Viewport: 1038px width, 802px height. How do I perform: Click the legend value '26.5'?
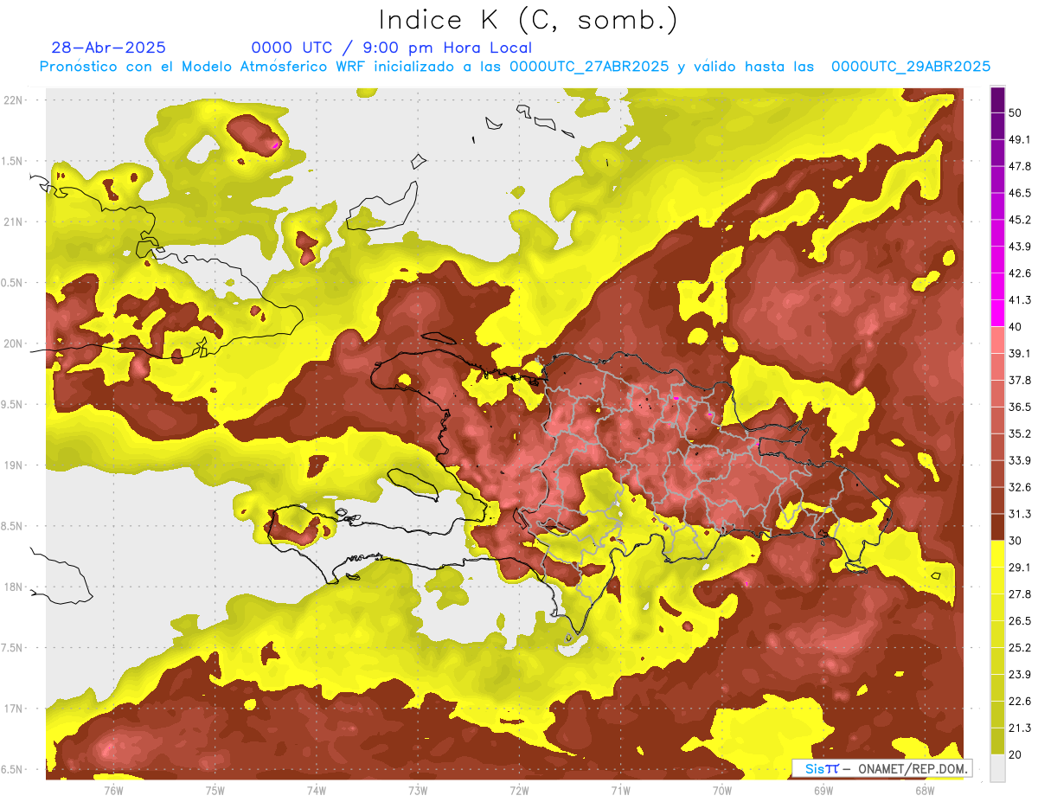click(x=1020, y=621)
